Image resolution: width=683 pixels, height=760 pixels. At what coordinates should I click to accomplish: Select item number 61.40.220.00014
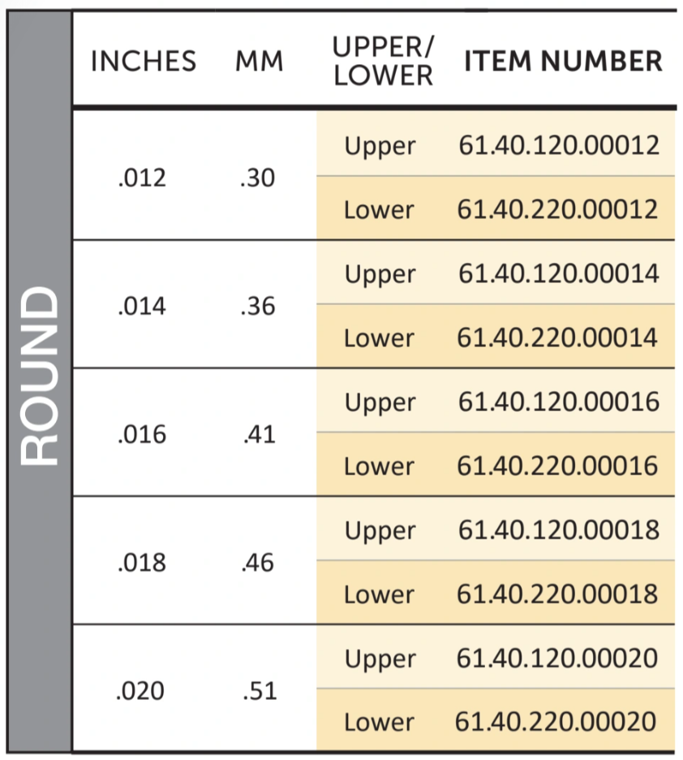[x=557, y=337]
